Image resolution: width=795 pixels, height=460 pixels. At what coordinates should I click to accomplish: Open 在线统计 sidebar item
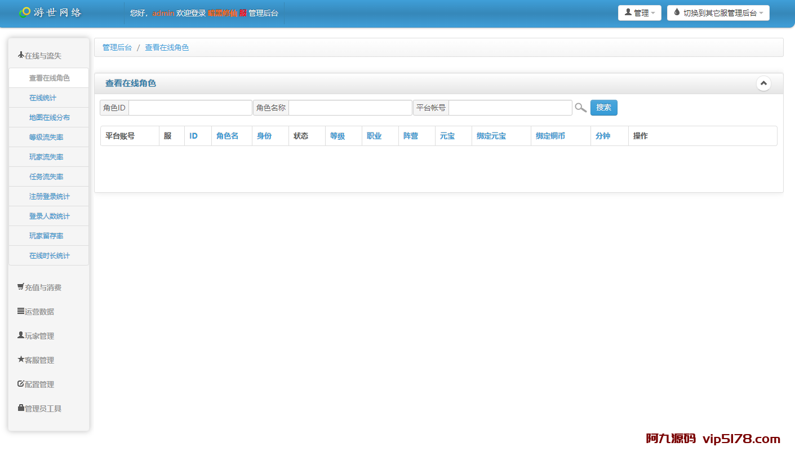click(49, 98)
